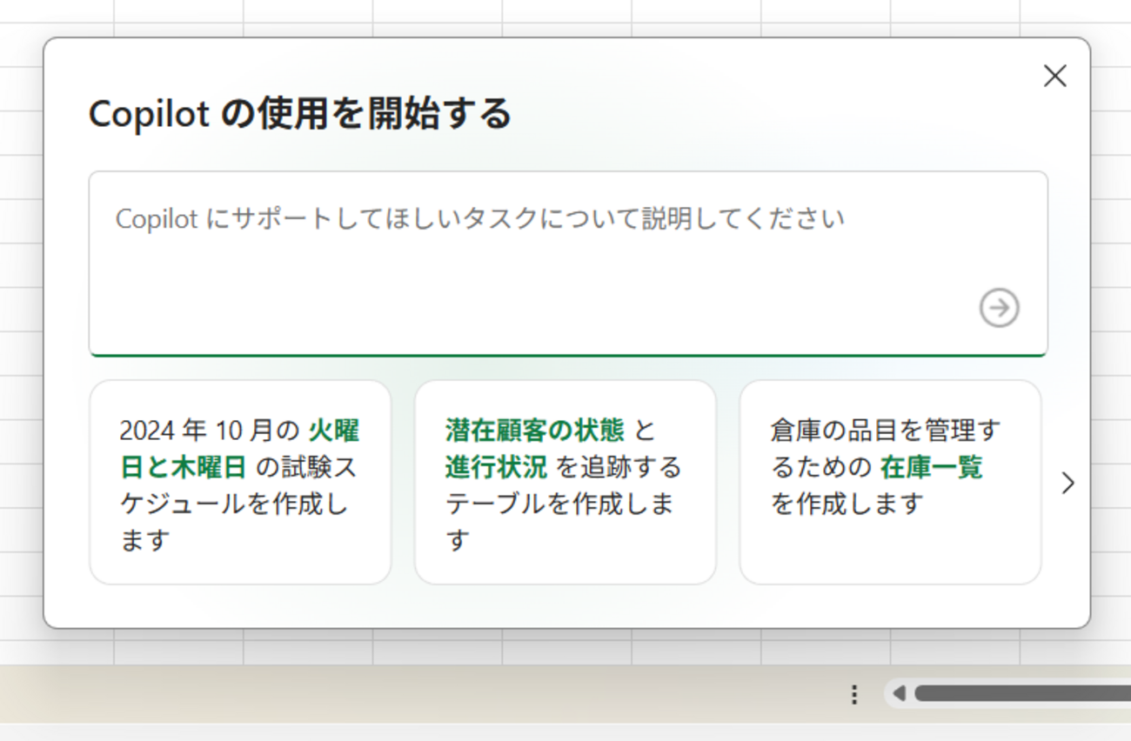Click the send arrow in the prompt box

(999, 308)
